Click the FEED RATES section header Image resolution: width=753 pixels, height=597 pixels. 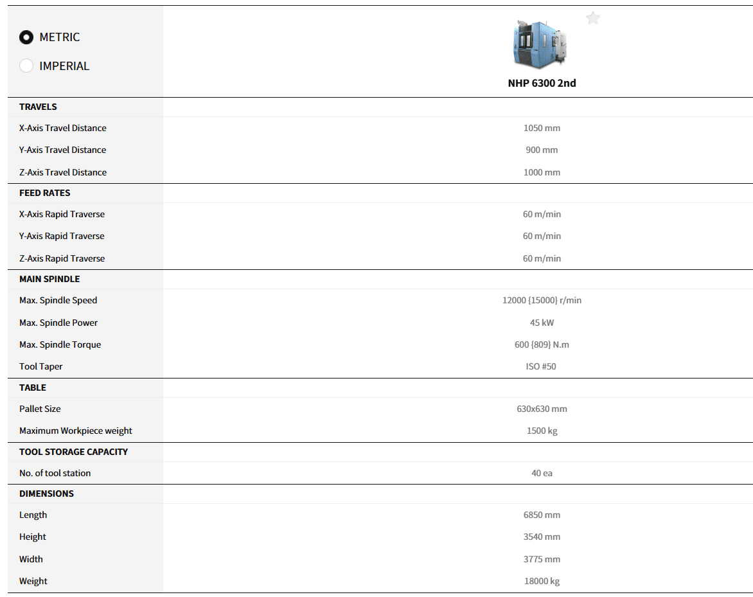[x=44, y=193]
